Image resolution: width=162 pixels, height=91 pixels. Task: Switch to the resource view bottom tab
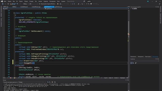click(155, 57)
